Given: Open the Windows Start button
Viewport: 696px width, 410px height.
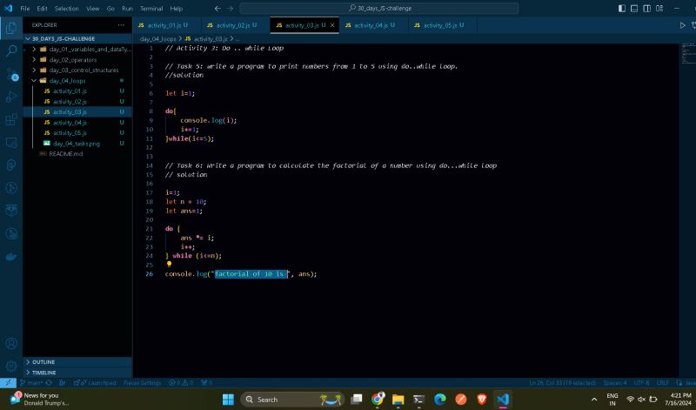Looking at the screenshot, I should point(228,400).
